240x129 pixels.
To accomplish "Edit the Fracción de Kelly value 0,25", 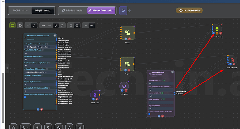I will (161, 96).
